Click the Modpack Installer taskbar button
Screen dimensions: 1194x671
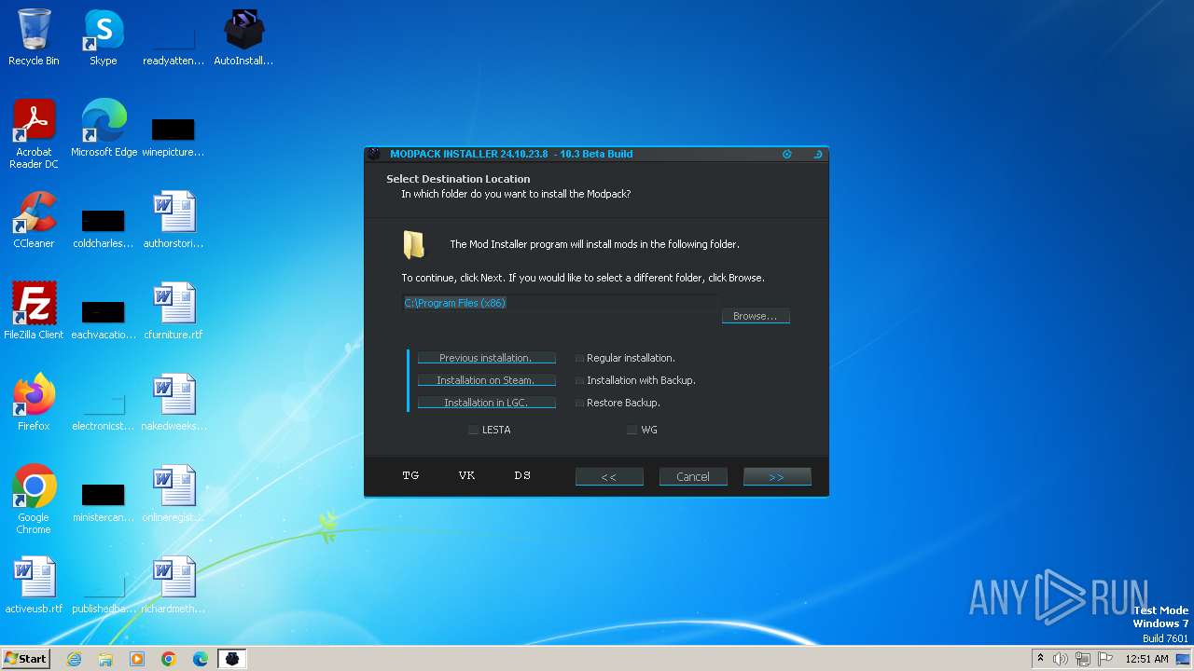tap(232, 659)
